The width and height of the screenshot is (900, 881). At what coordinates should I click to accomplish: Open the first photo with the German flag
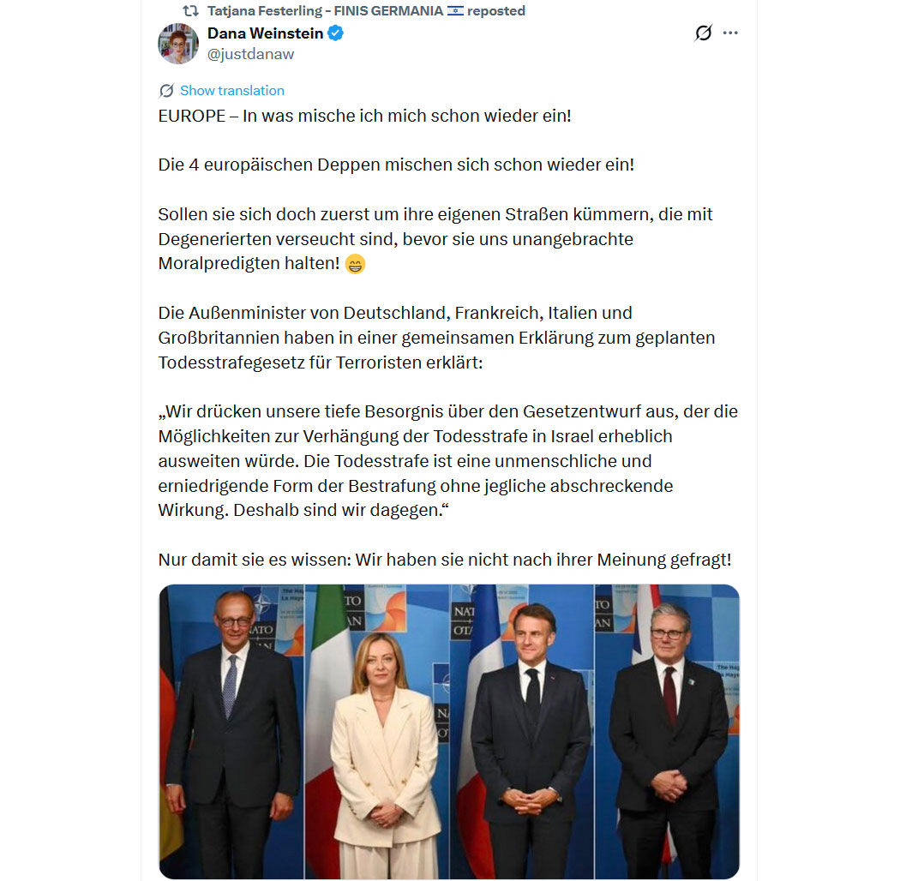[231, 731]
